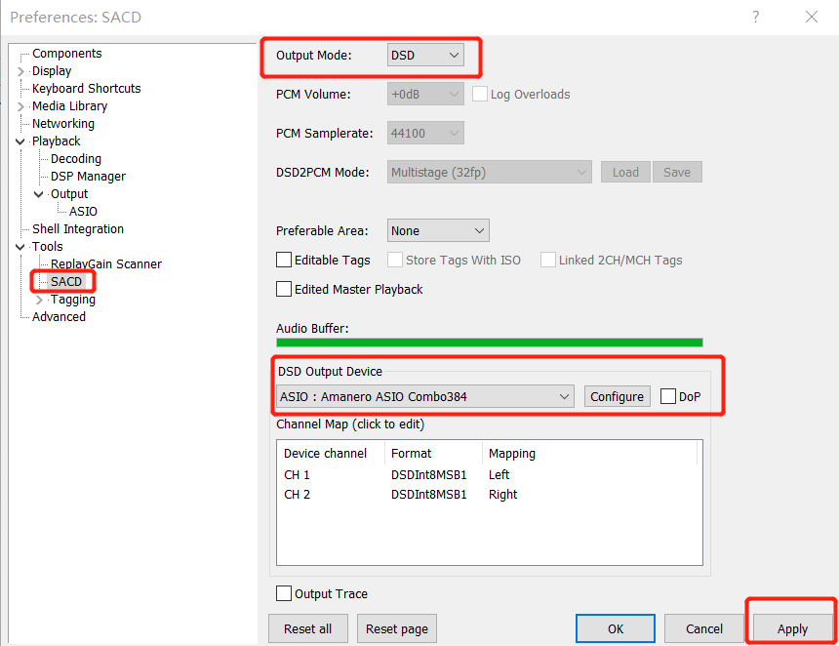Image resolution: width=839 pixels, height=646 pixels.
Task: Click the Apply button
Action: click(x=792, y=629)
